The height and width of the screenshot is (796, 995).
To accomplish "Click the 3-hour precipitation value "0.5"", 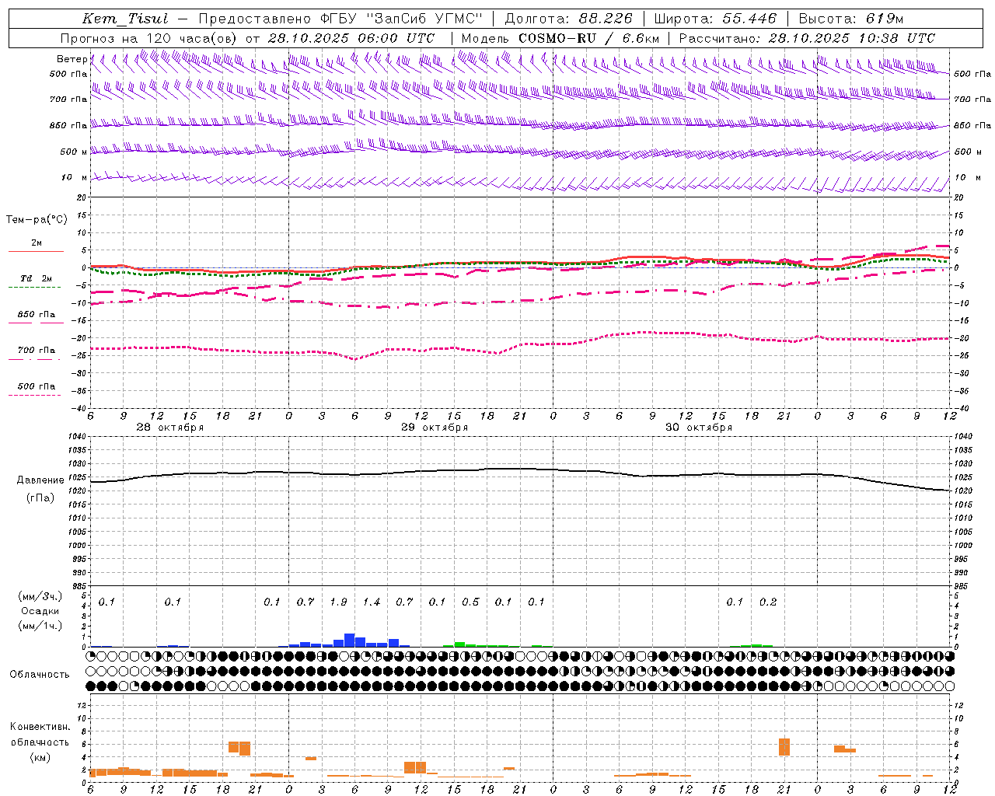I will [470, 602].
